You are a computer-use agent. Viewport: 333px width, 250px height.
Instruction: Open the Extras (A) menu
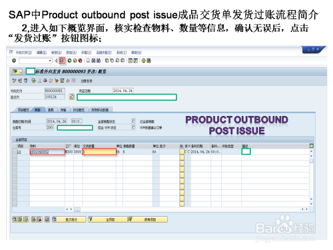pos(71,53)
